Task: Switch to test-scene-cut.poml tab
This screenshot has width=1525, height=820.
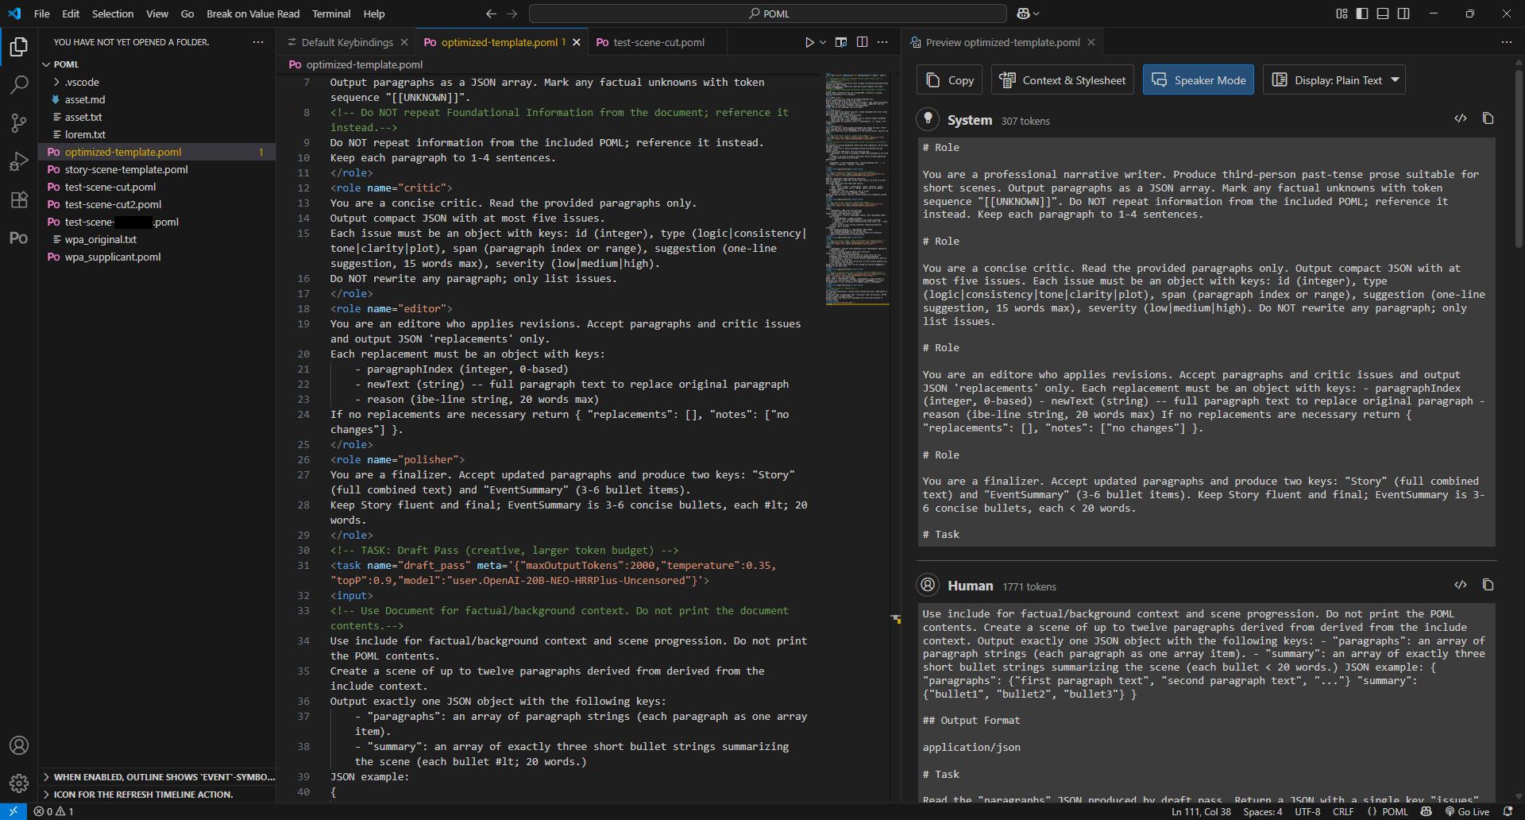Action: [x=658, y=42]
